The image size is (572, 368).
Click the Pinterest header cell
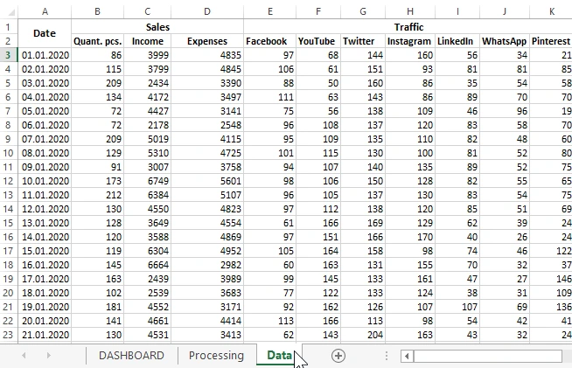[551, 41]
